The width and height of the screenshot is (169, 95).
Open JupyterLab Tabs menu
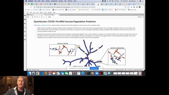point(45,12)
